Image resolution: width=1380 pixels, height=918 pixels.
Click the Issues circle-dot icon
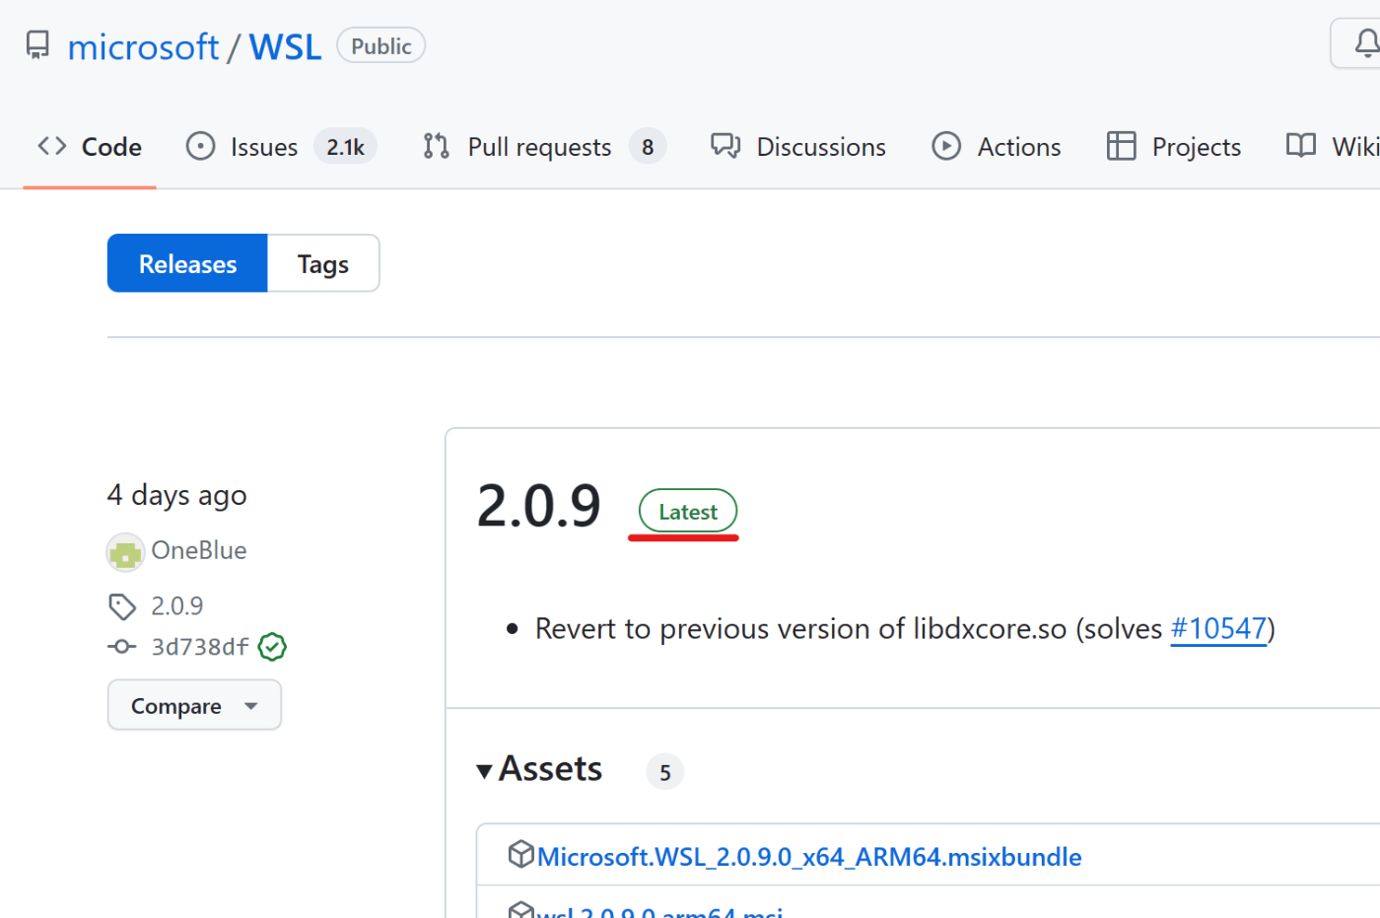(200, 146)
